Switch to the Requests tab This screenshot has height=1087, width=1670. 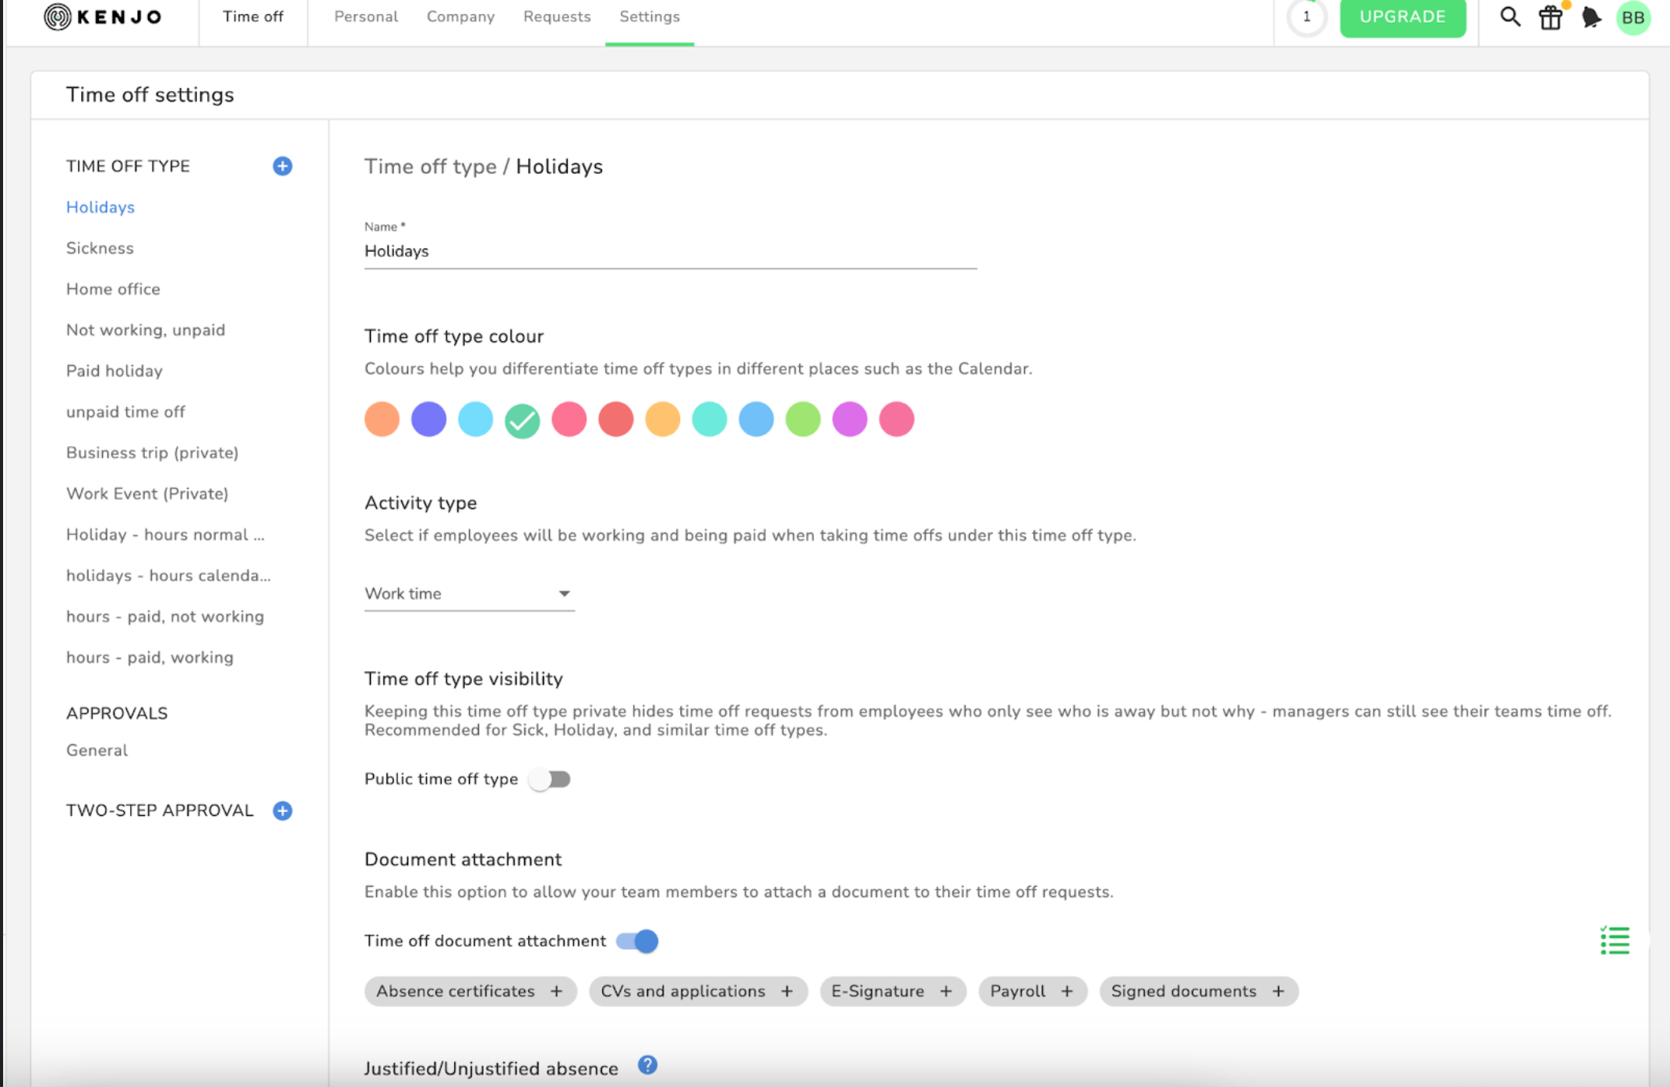pos(556,16)
